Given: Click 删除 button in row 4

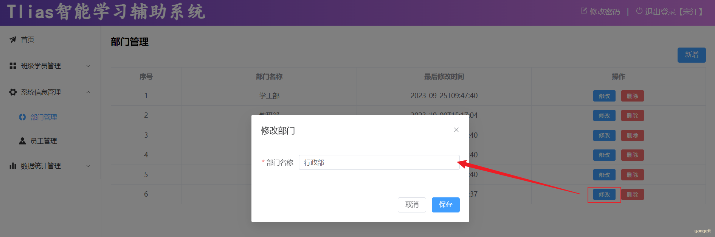Looking at the screenshot, I should 632,155.
